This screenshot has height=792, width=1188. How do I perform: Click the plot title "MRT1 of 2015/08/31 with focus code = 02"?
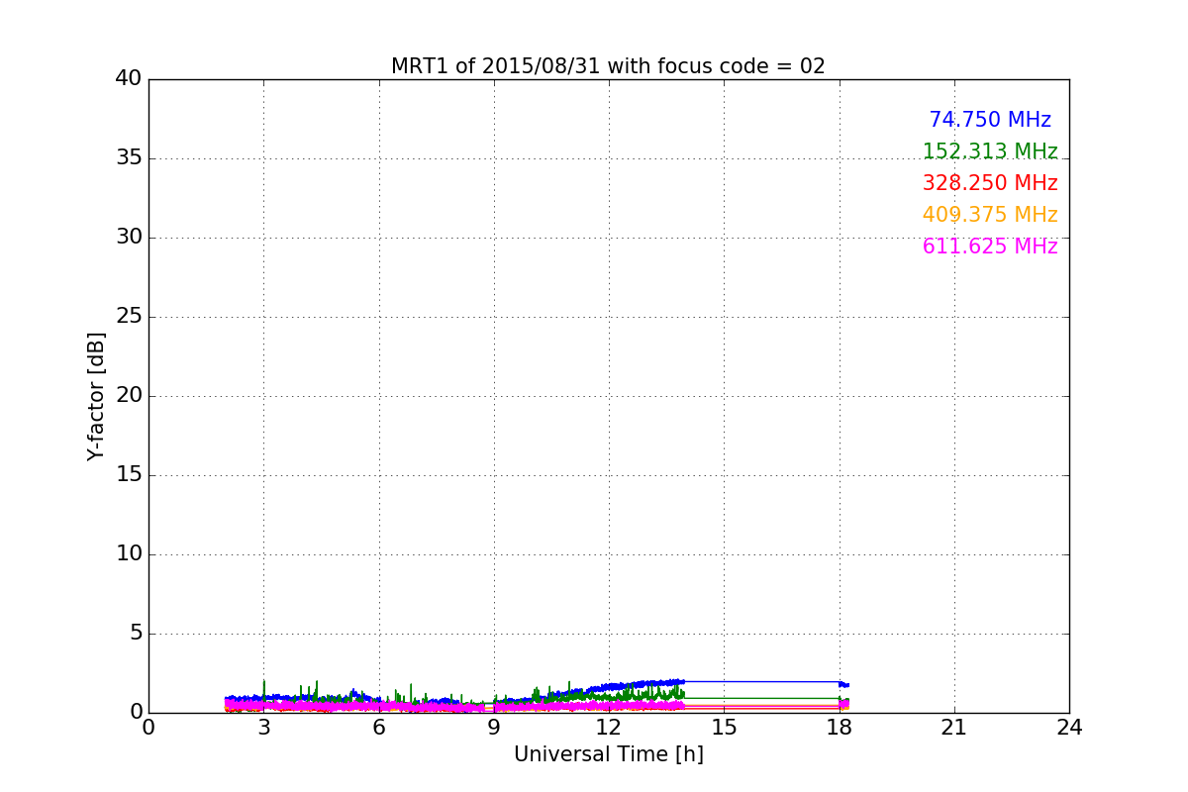pyautogui.click(x=608, y=66)
